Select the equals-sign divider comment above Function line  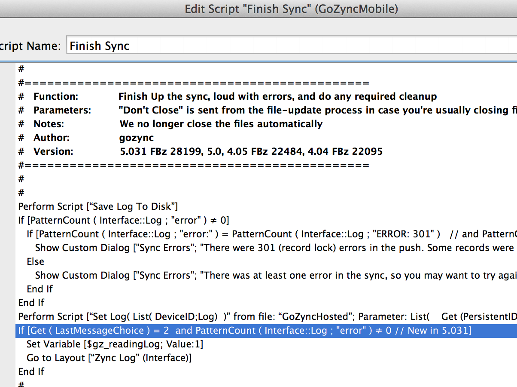(194, 83)
